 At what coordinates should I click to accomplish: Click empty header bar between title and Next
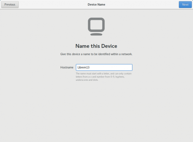point(142,4)
